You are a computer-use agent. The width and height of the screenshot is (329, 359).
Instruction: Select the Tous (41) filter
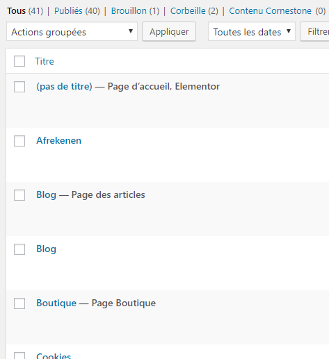(25, 11)
